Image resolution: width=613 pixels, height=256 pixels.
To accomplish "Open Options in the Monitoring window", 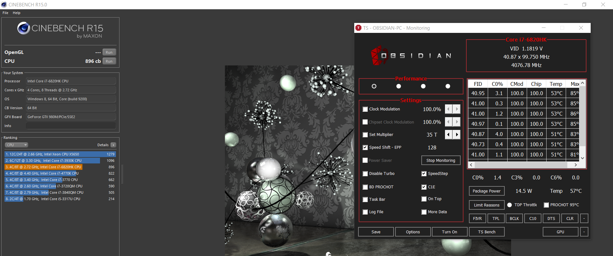I will [413, 232].
